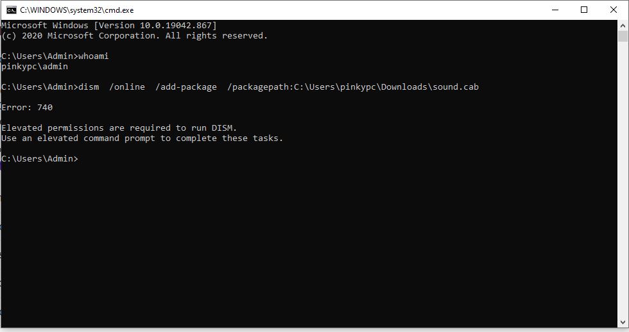Image resolution: width=629 pixels, height=332 pixels.
Task: Open the cmd.exe system menu icon
Action: click(12, 10)
